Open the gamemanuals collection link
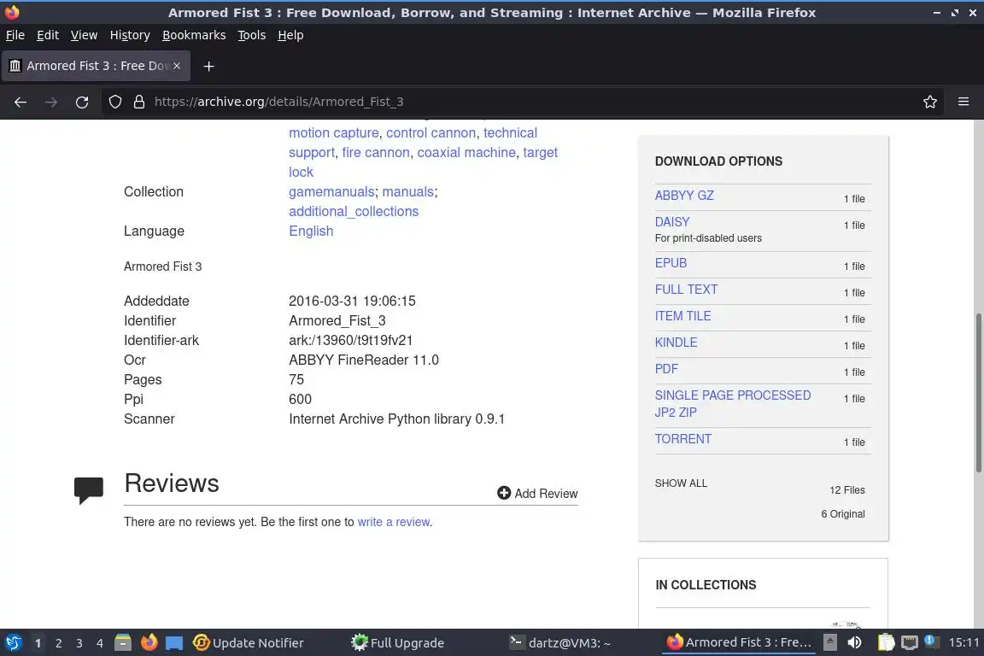Screen dimensions: 984x656 331,191
